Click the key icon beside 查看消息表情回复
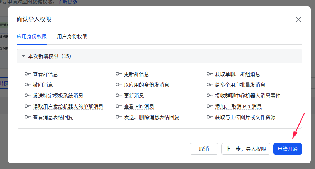 27,117
